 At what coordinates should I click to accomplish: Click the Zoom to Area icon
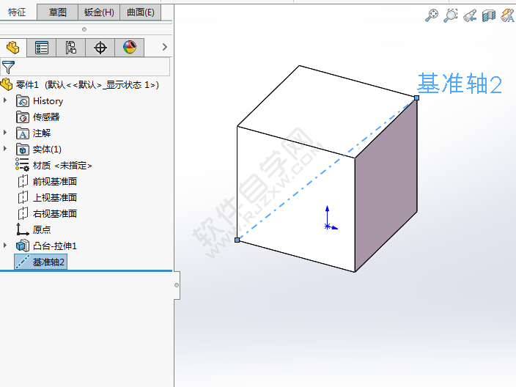tap(451, 15)
